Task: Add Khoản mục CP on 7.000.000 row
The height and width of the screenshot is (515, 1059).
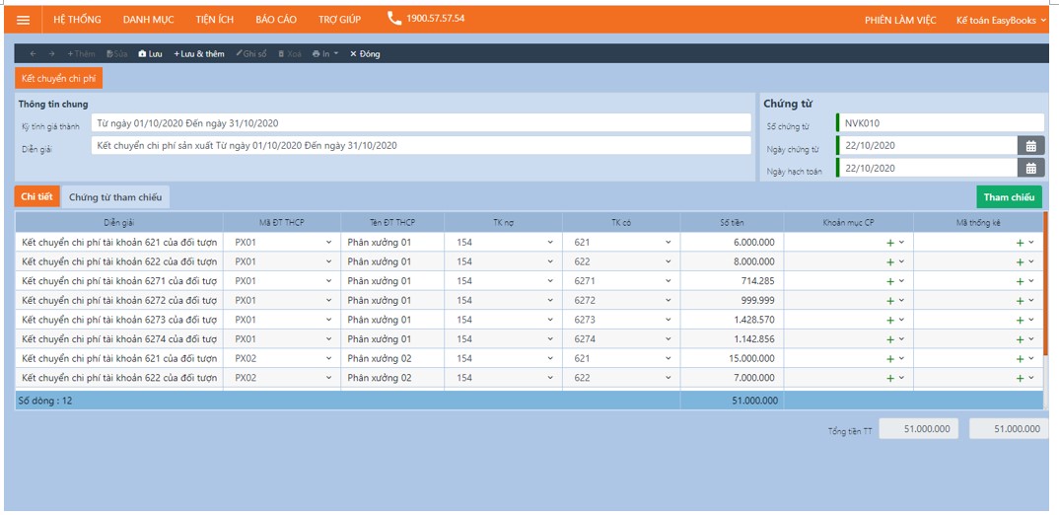Action: [x=890, y=379]
